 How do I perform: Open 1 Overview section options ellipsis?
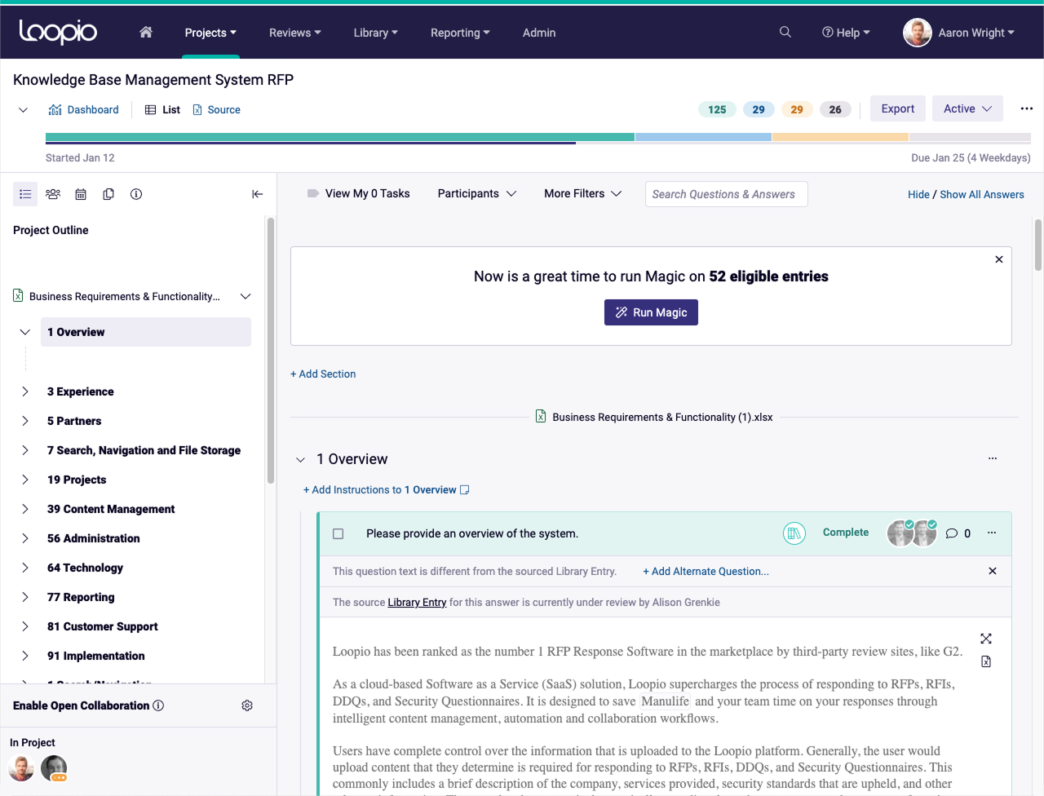coord(993,458)
